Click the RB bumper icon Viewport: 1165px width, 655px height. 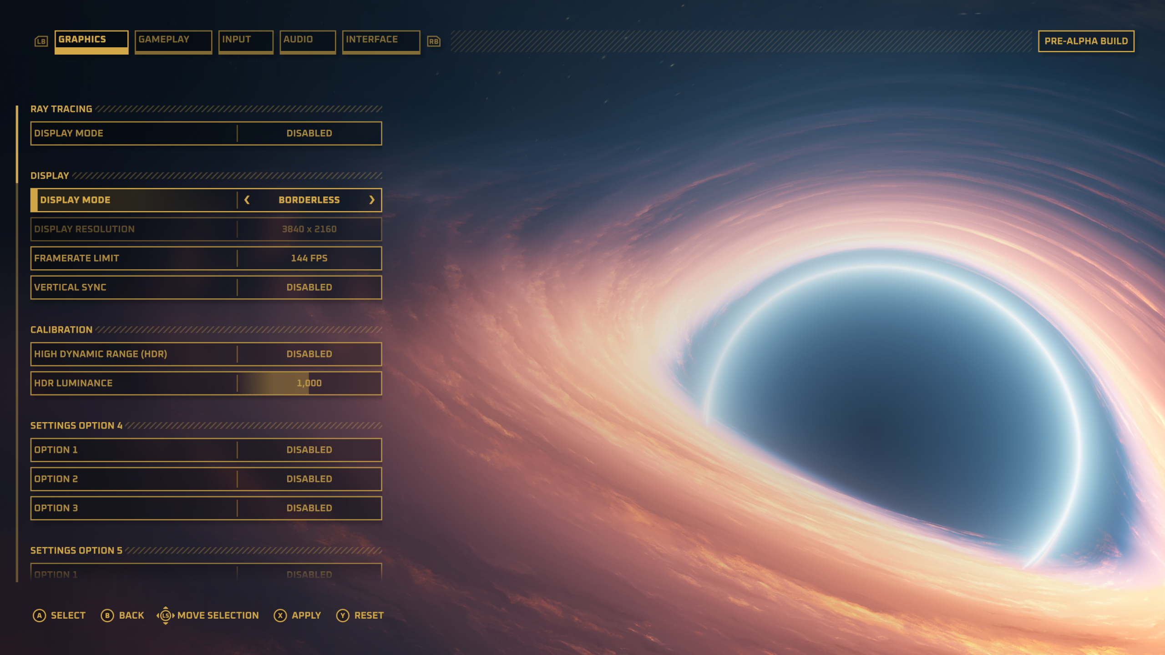[434, 41]
